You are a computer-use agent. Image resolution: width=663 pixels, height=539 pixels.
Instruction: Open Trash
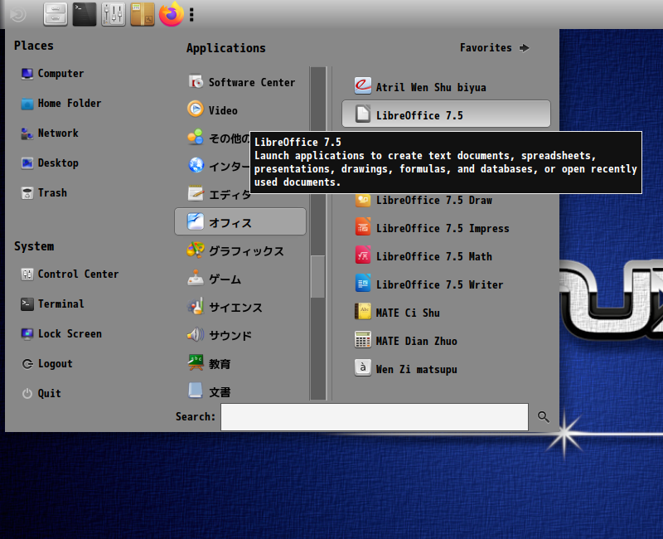[x=44, y=193]
